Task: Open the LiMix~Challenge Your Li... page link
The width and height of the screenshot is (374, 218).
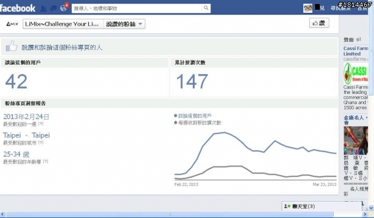Action: point(63,24)
